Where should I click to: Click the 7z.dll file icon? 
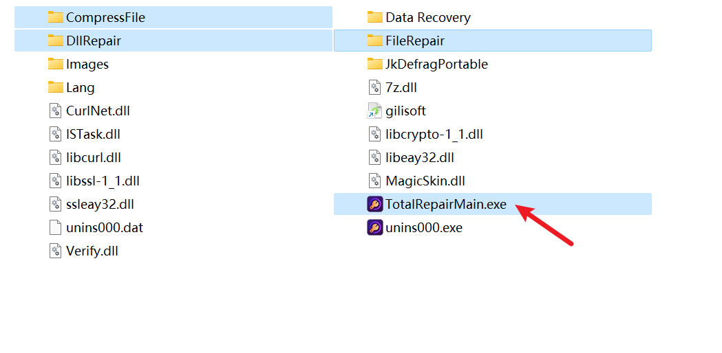tap(375, 87)
